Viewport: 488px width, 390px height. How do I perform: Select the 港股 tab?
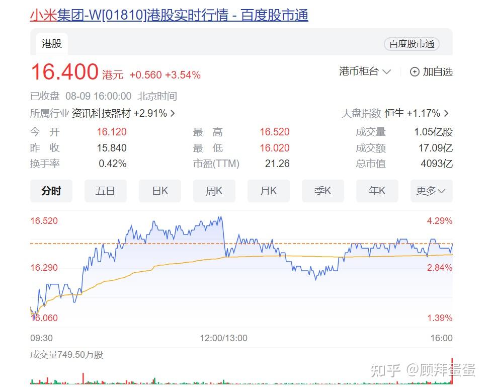(52, 44)
